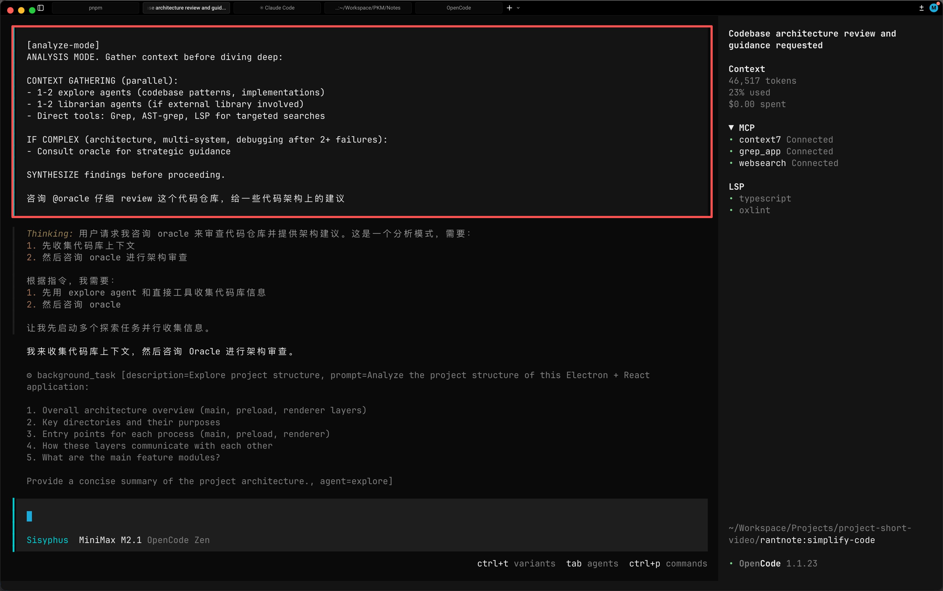
Task: Click the MiniMax M2.1 model label
Action: pos(110,540)
